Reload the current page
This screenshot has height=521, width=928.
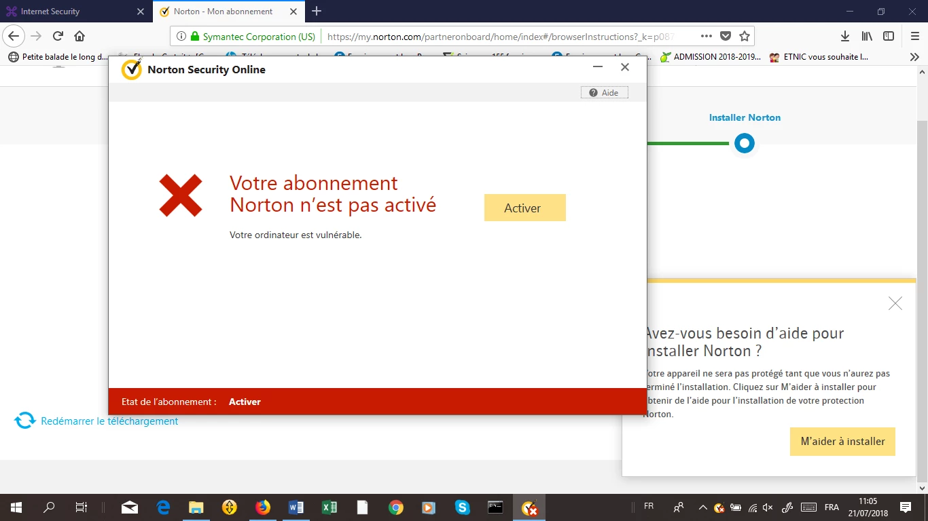tap(58, 36)
